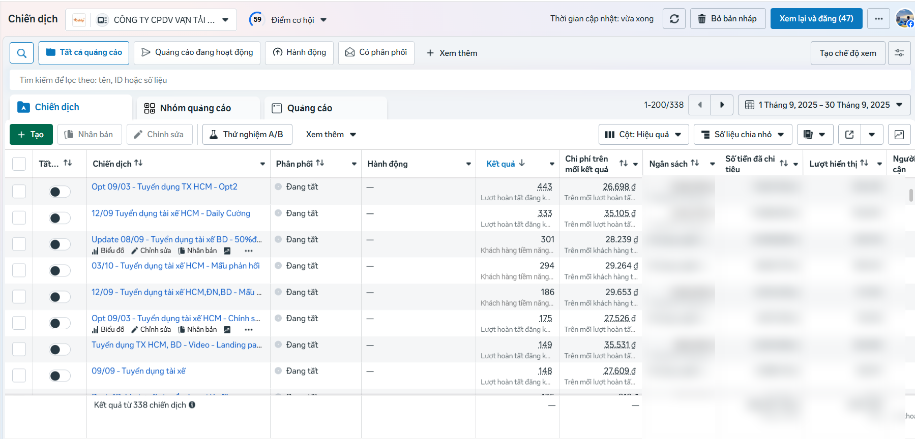Click Nhân bản under Opt 09/03 Chính s... campaign

tap(197, 329)
